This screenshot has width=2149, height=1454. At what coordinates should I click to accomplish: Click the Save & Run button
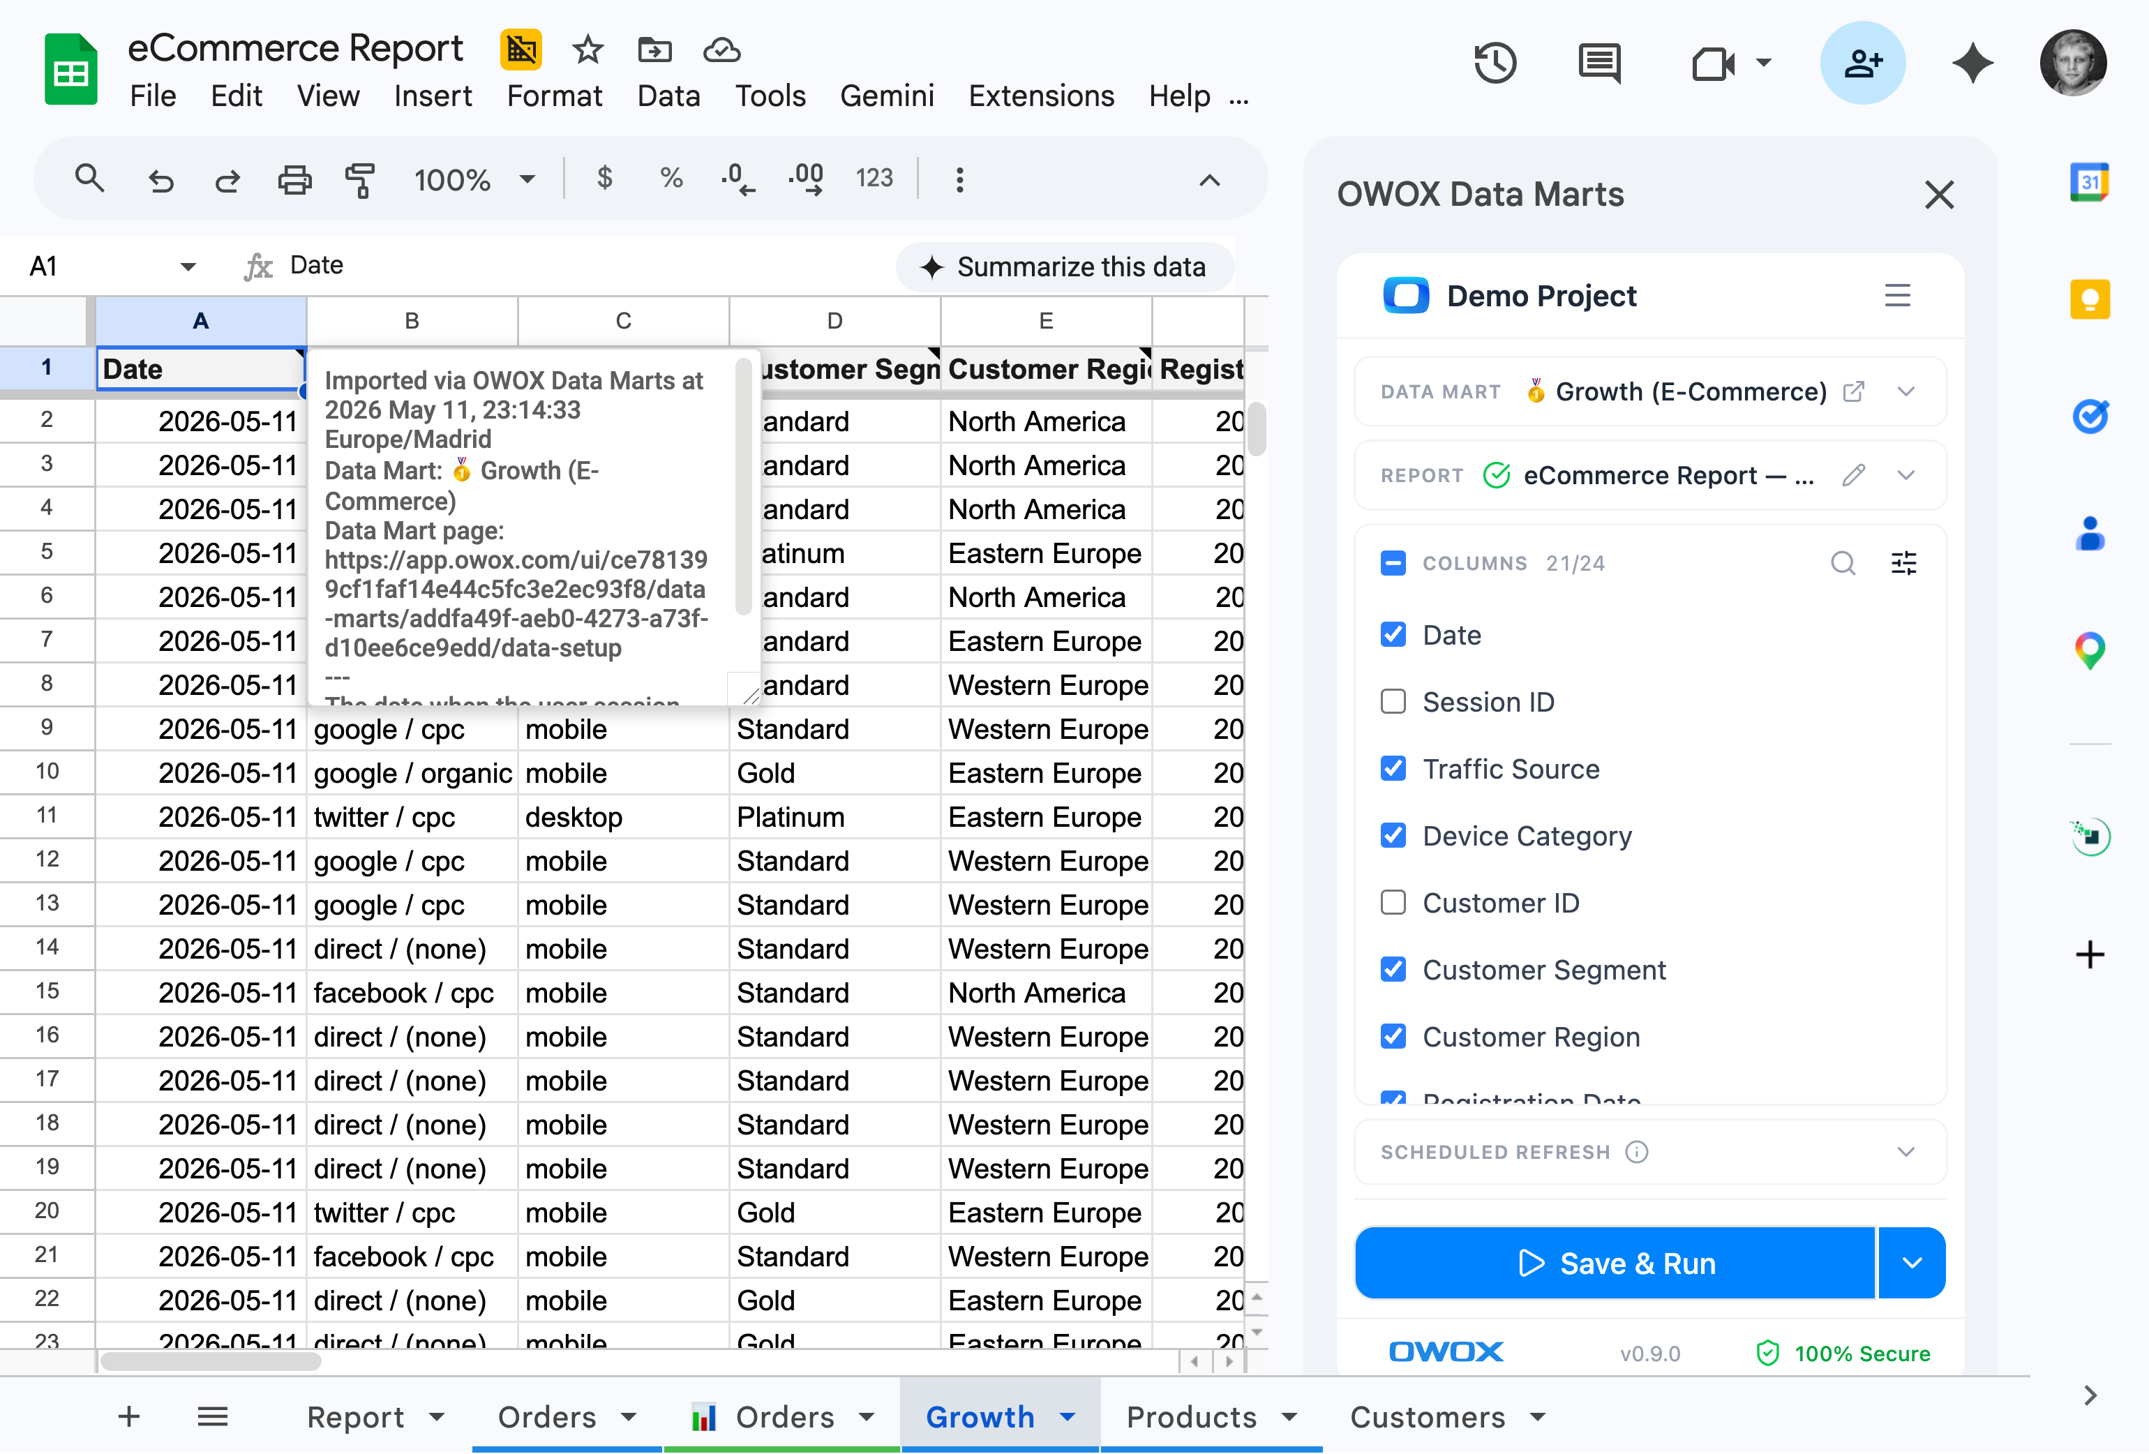[1615, 1263]
